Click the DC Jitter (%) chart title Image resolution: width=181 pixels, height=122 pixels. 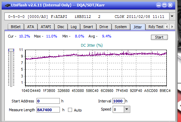coord(92,45)
